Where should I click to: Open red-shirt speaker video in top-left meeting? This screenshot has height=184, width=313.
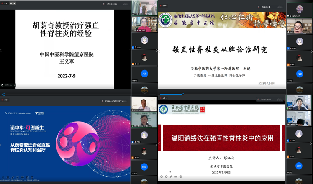[x=144, y=23]
